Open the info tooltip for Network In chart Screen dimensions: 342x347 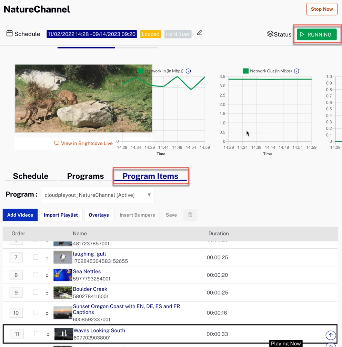pyautogui.click(x=188, y=71)
